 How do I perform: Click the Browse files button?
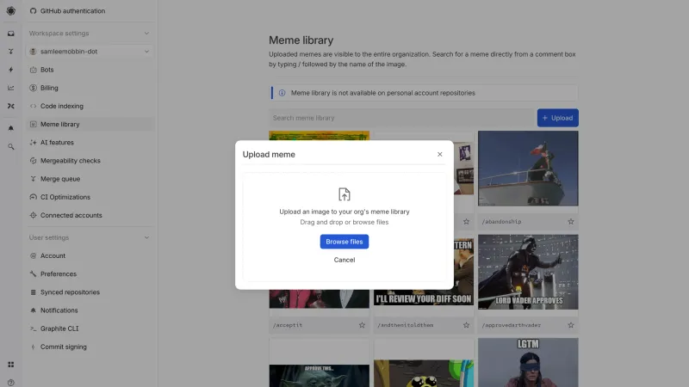point(344,242)
